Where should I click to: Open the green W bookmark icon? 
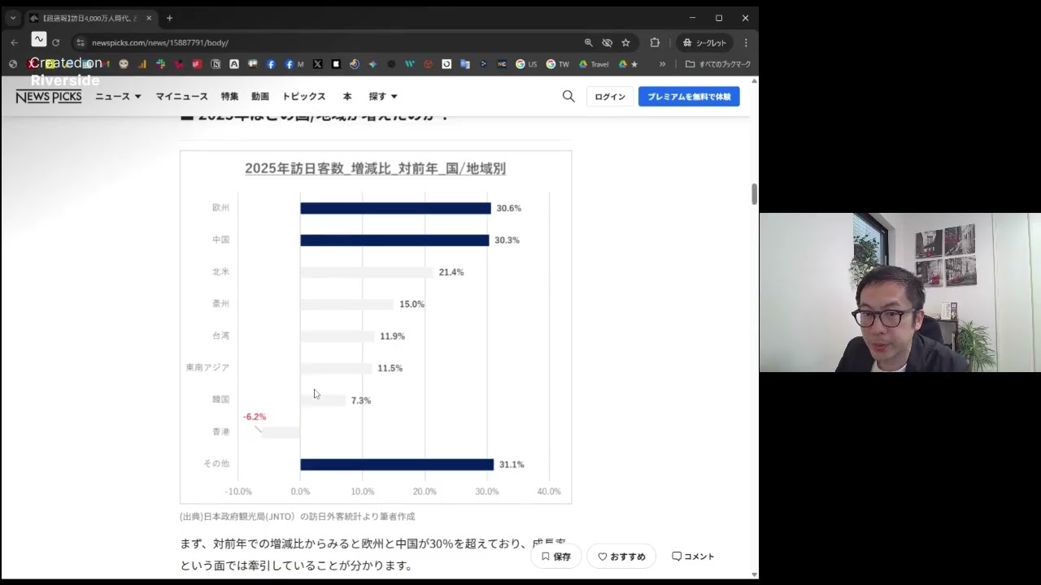pos(409,64)
